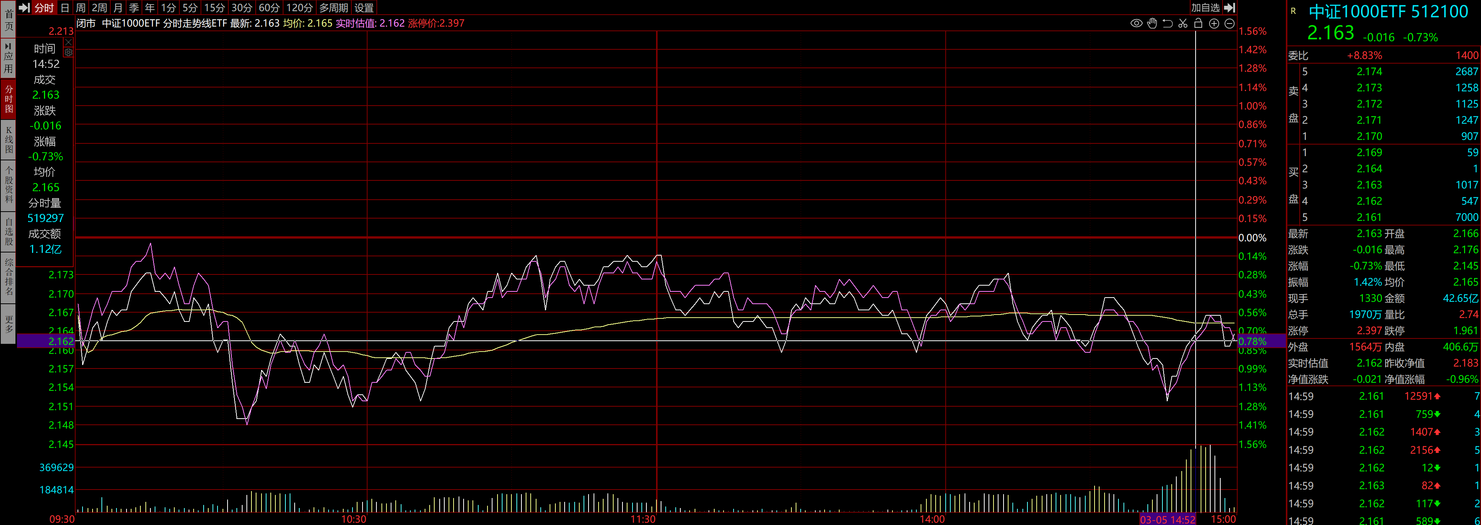Image resolution: width=1481 pixels, height=525 pixels.
Task: Expand the 应用 sidebar section
Action: click(8, 58)
